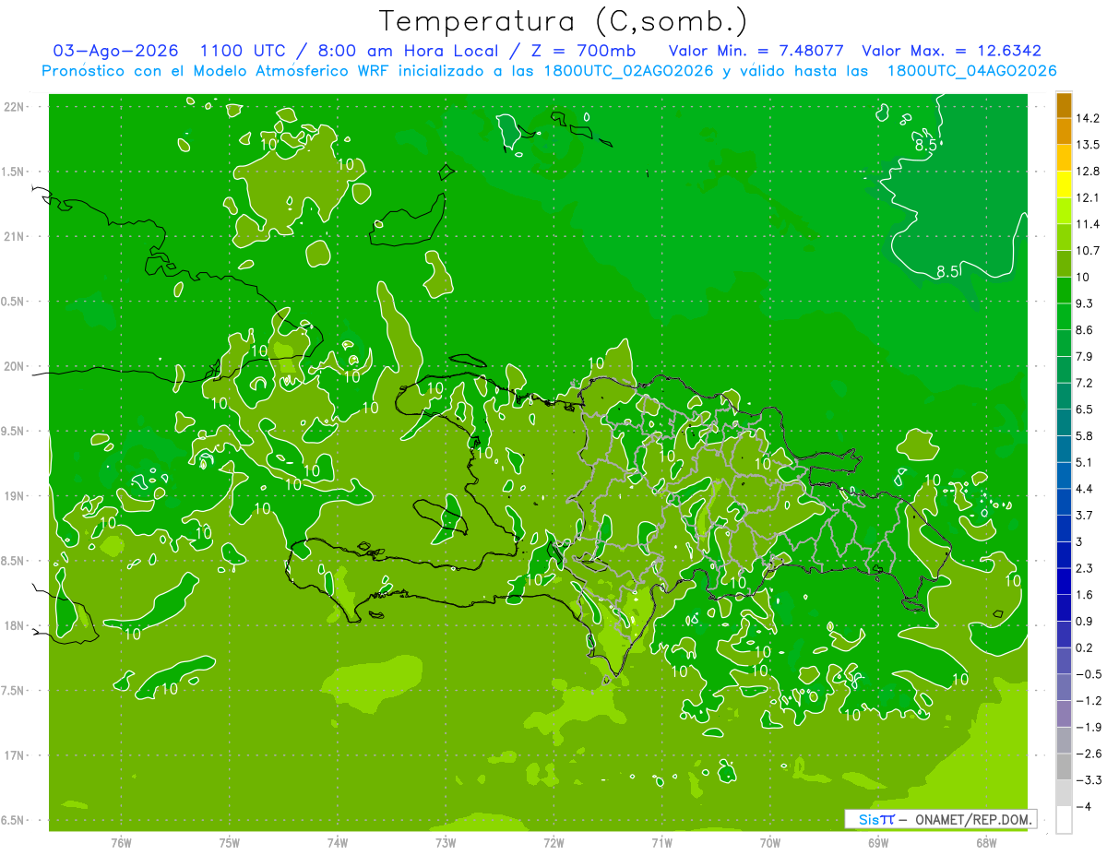Select the forecast date "03-Ago-2026"
Viewport: 1107px width, 855px height.
116,51
